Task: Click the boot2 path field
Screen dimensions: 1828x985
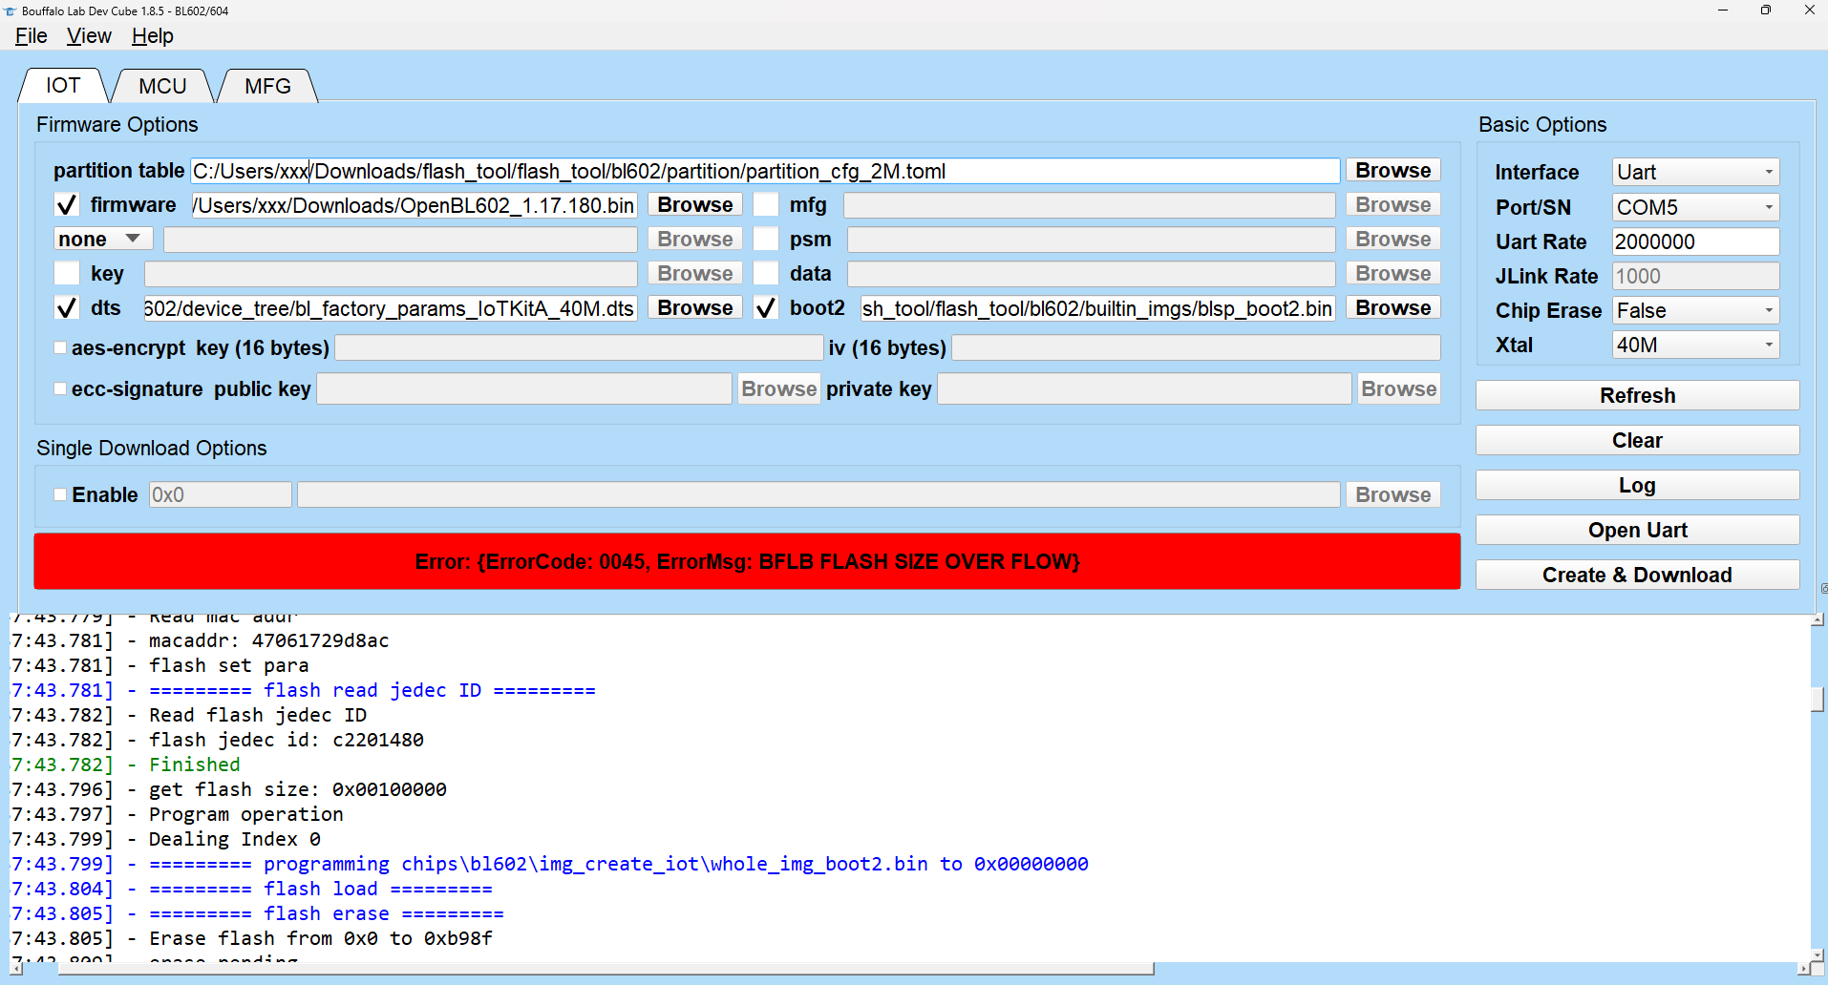Action: 1097,308
